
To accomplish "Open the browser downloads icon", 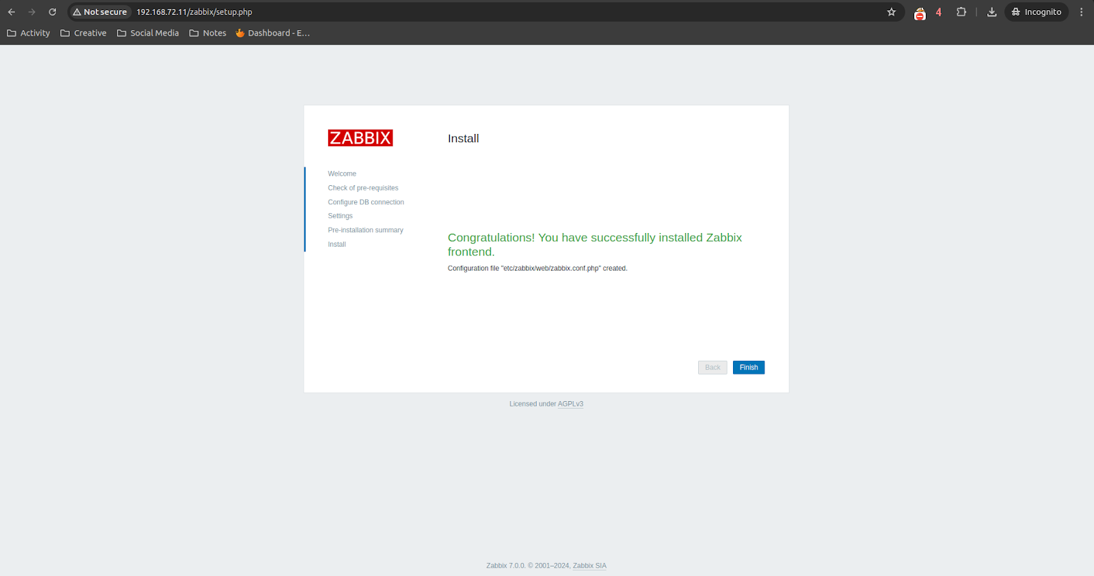I will tap(992, 12).
